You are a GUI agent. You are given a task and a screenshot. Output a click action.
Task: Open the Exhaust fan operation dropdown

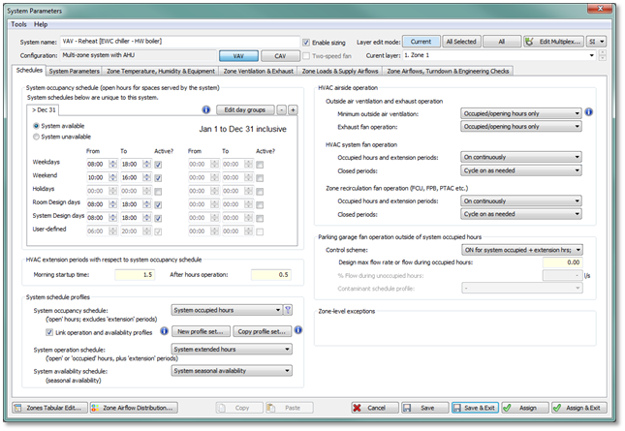click(x=520, y=127)
